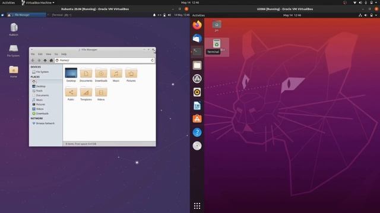Screen dimensions: 380x213
Task: Launch Rhythmbox from the Ubuntu dock
Action: [197, 92]
